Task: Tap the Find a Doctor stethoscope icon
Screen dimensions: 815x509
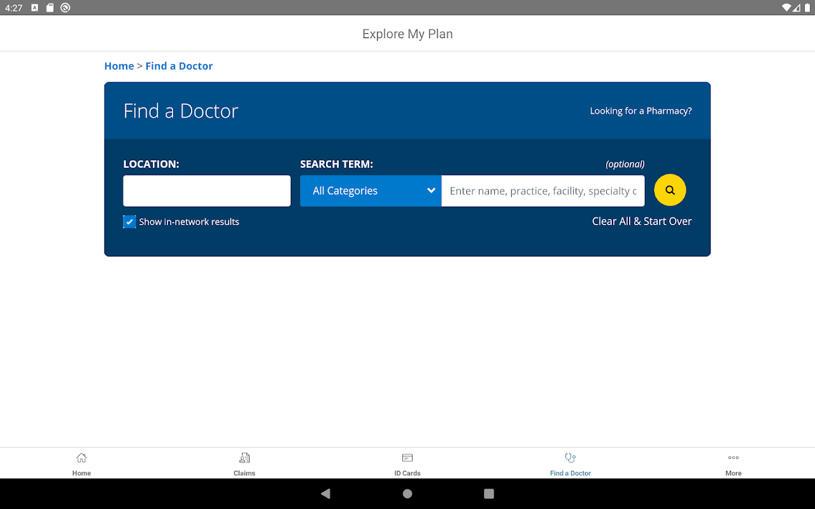Action: click(570, 457)
